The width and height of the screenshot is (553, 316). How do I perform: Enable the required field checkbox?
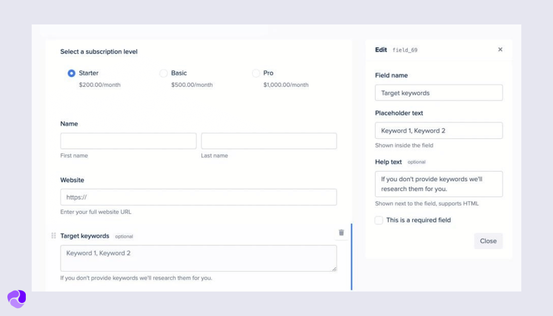coord(379,220)
